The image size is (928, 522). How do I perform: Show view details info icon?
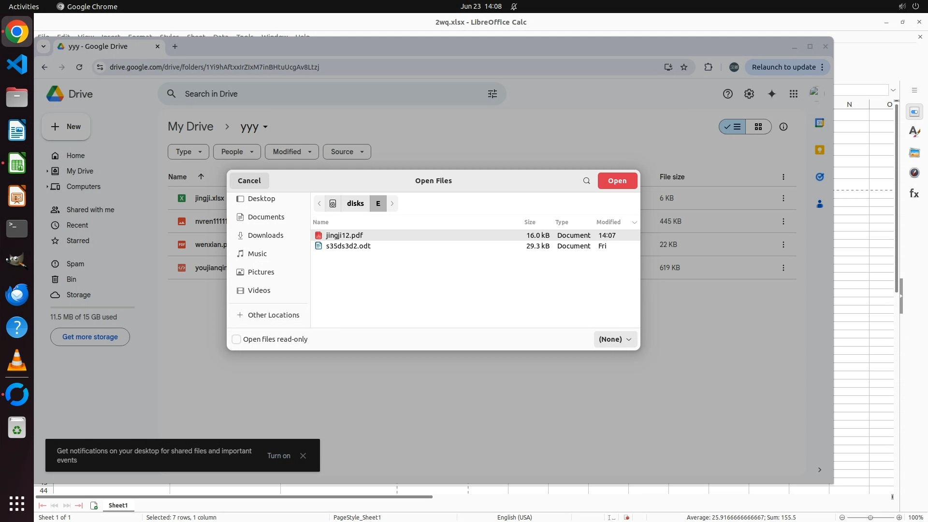click(x=783, y=127)
